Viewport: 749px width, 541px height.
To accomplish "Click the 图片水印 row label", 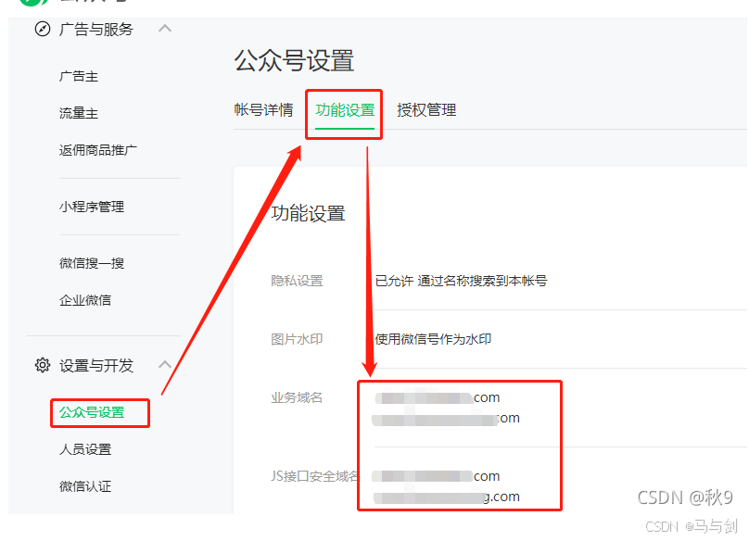I will click(x=298, y=339).
